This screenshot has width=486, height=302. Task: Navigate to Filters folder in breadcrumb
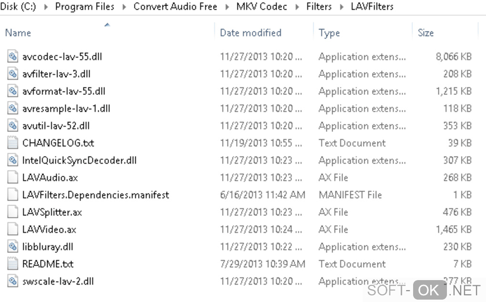tap(319, 7)
